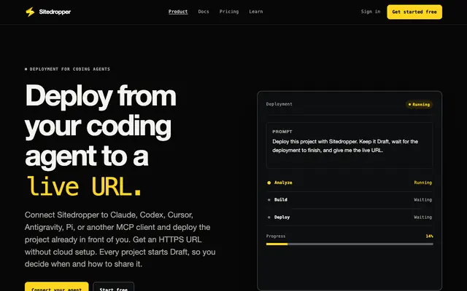Open the Docs navigation link

tap(204, 12)
